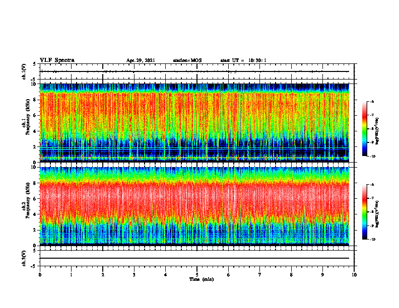Click the "-10" label on ch.1 color scale
The height and width of the screenshot is (308, 399).
[372, 157]
